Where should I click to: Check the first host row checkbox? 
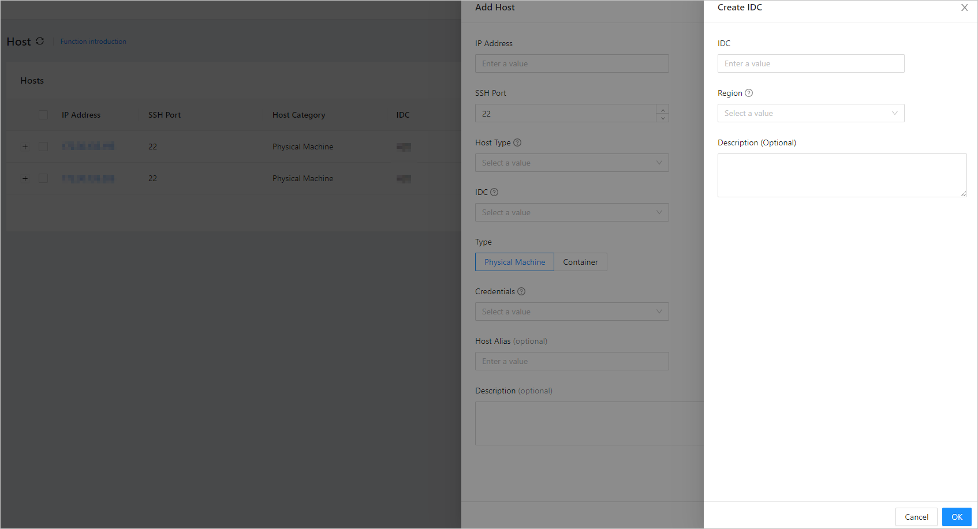[43, 147]
